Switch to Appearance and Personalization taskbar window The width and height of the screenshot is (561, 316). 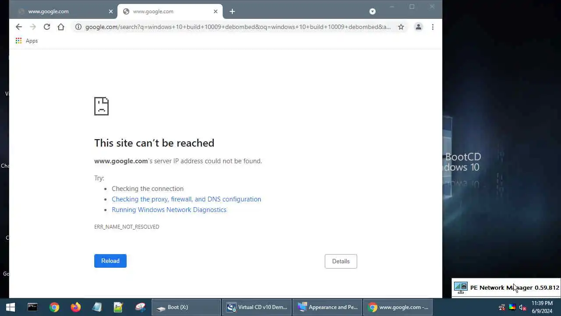[x=327, y=307]
